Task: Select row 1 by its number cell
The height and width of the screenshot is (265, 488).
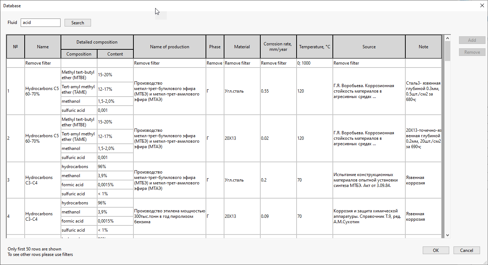Action: [15, 91]
